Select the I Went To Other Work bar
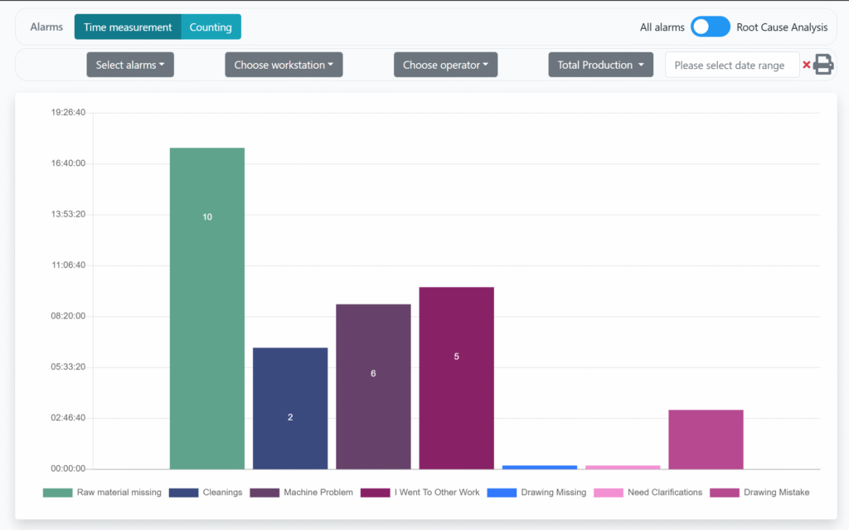The image size is (849, 530). (456, 377)
